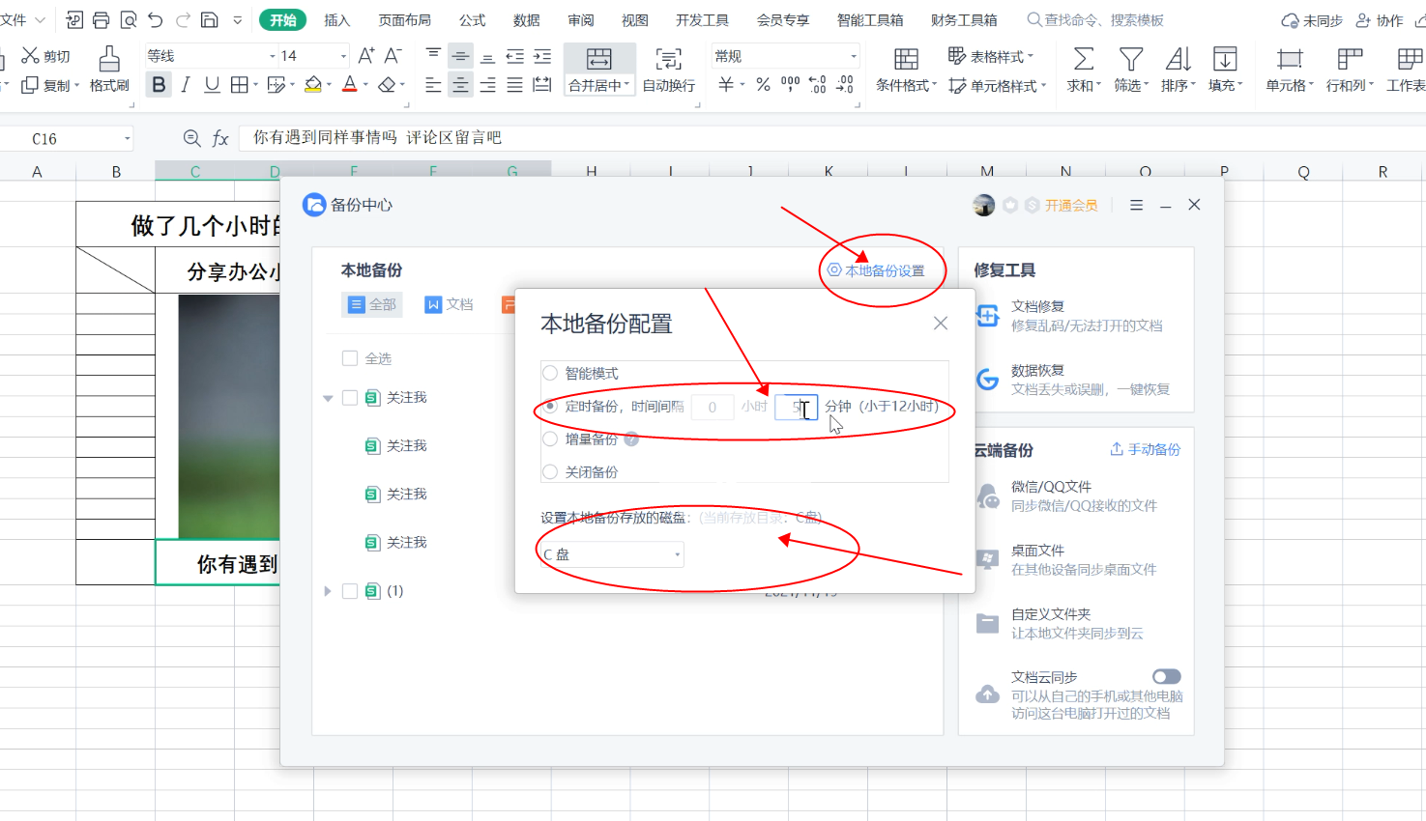Select the Close backup radio button
Image resolution: width=1426 pixels, height=821 pixels.
click(x=550, y=471)
